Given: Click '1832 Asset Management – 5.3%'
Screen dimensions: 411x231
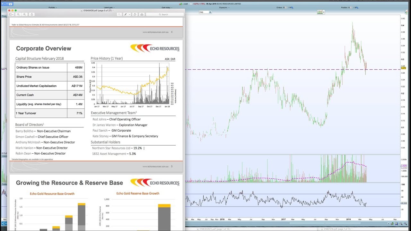Looking at the screenshot, I should tap(114, 154).
